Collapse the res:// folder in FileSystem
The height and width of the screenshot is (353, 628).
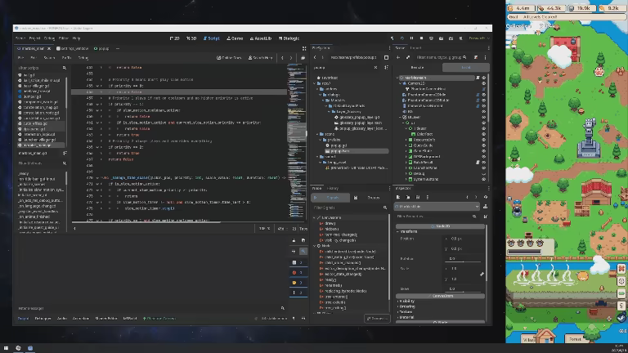pos(315,83)
